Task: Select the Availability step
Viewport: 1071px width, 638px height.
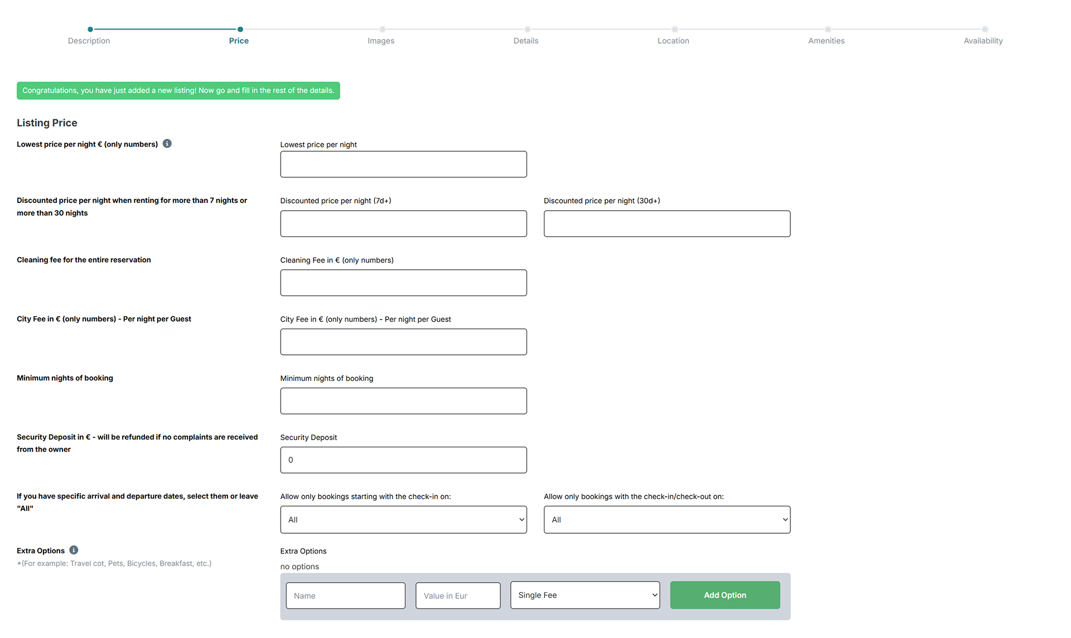Action: coord(983,40)
